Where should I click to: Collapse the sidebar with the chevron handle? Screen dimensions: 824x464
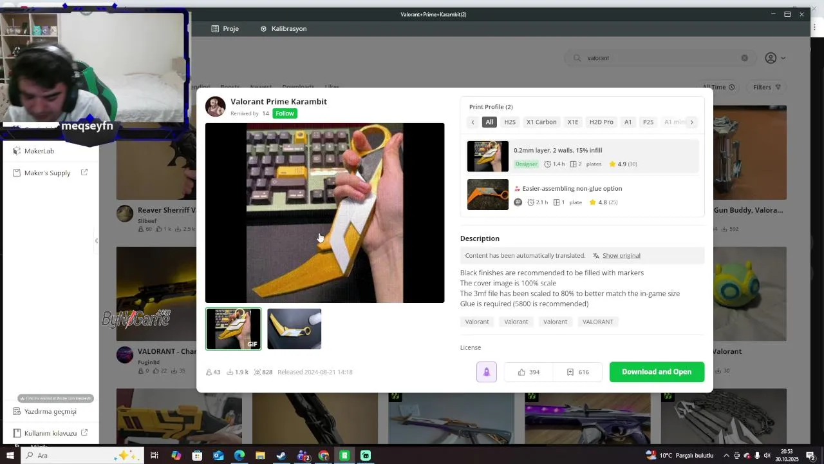coord(97,240)
